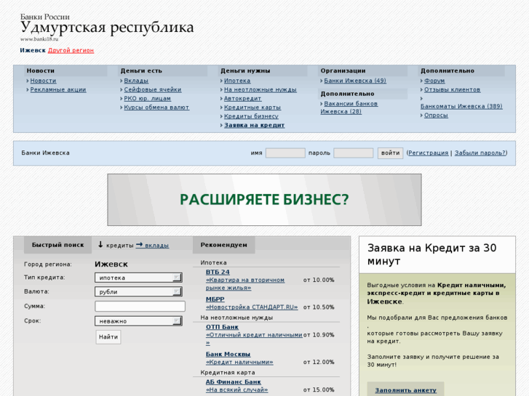Click the Найти search button
The width and height of the screenshot is (529, 396).
coord(108,337)
